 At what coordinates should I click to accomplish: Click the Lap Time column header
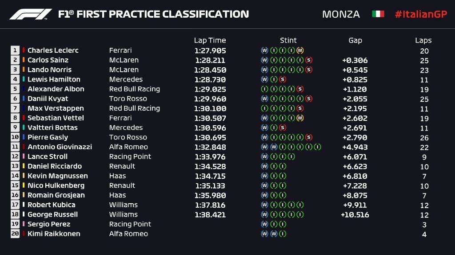pyautogui.click(x=210, y=40)
